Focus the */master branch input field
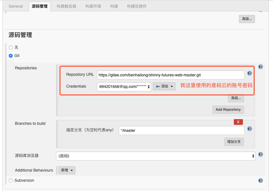Screen dimensions: 273x191 [x=182, y=130]
